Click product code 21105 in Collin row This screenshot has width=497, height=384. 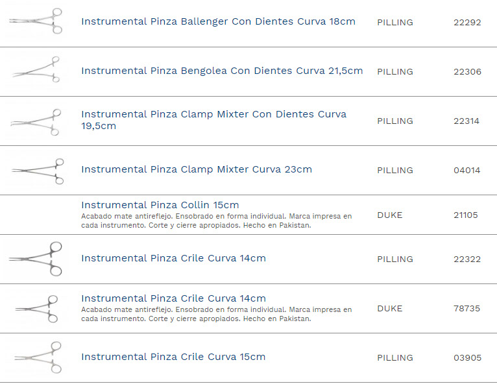466,215
